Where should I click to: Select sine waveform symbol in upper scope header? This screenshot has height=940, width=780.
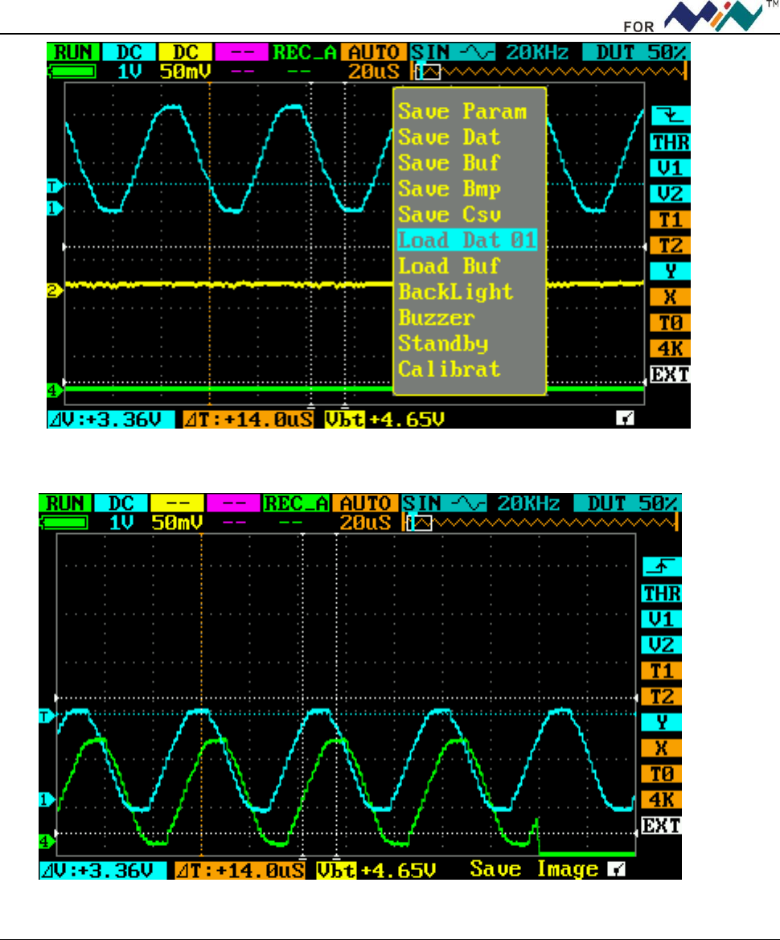click(x=478, y=53)
